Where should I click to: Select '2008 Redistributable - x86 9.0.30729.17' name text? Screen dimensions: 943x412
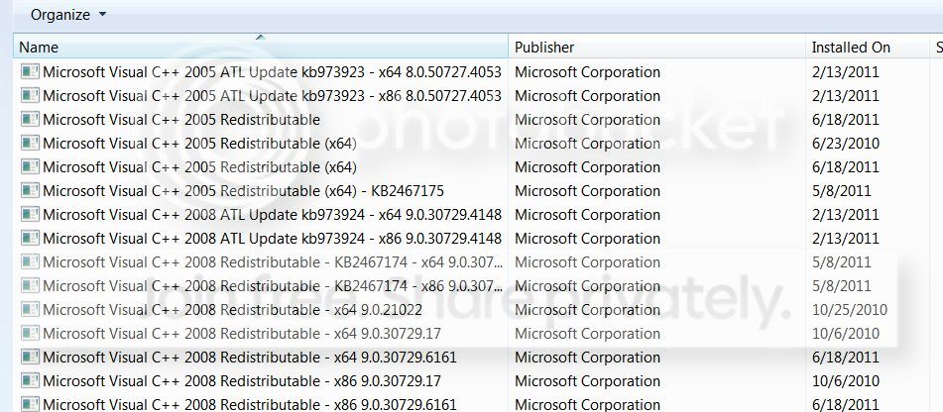pyautogui.click(x=242, y=381)
